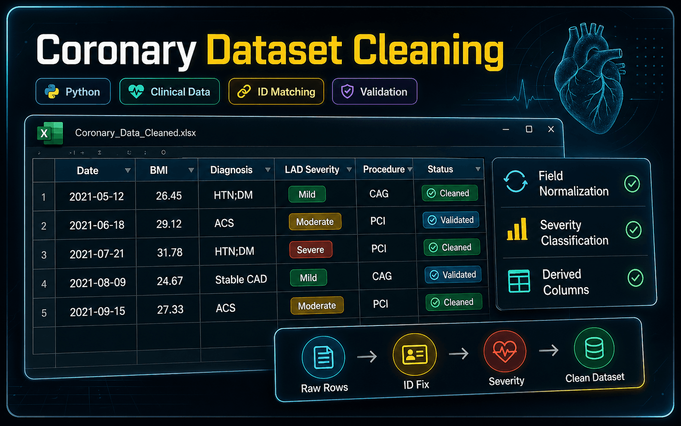681x426 pixels.
Task: Select row header 1
Action: click(44, 197)
